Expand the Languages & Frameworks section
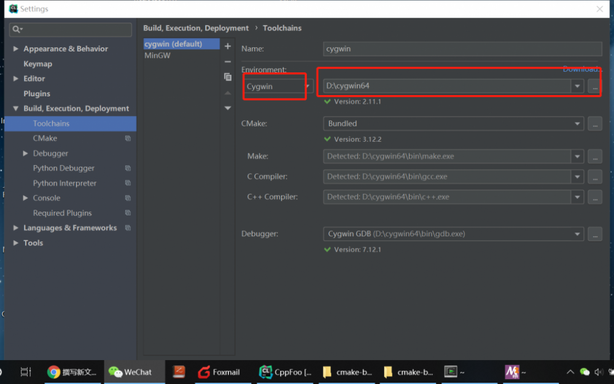Screen dimensions: 614x384 16,228
